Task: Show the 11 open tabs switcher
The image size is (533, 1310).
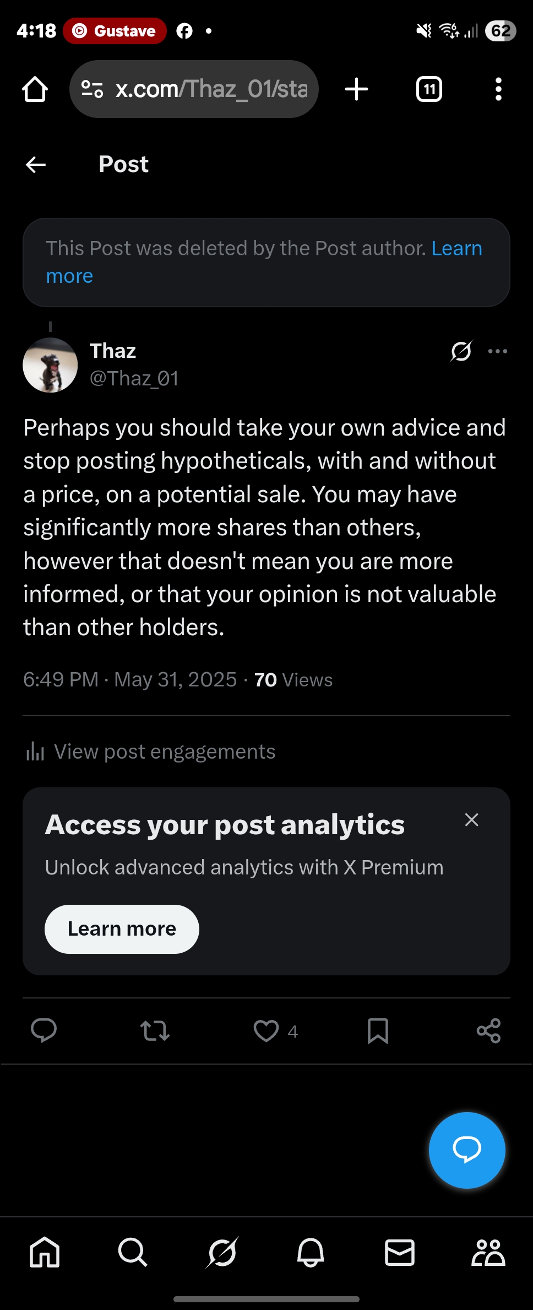Action: (429, 89)
